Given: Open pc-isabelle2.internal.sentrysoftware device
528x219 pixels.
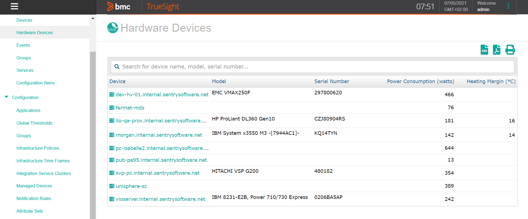Looking at the screenshot, I should click(162, 148).
